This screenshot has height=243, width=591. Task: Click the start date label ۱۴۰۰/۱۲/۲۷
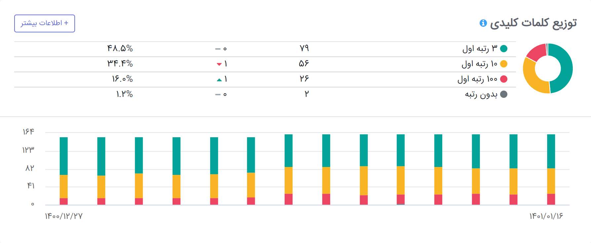click(64, 216)
